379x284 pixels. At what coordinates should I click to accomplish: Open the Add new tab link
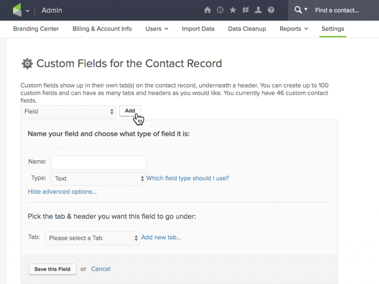pos(161,237)
